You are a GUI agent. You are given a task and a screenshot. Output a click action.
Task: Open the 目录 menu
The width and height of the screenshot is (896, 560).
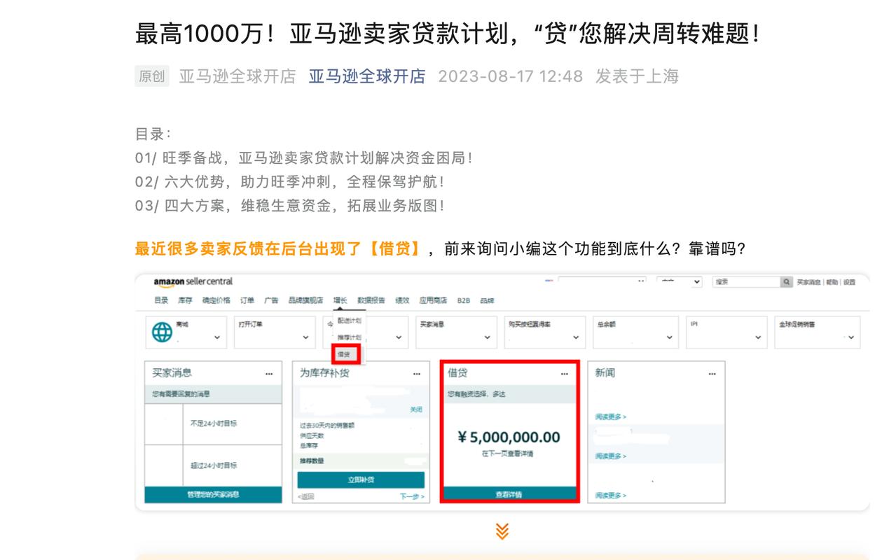click(161, 300)
